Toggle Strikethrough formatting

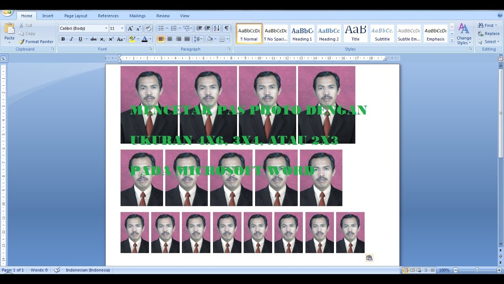[x=93, y=39]
